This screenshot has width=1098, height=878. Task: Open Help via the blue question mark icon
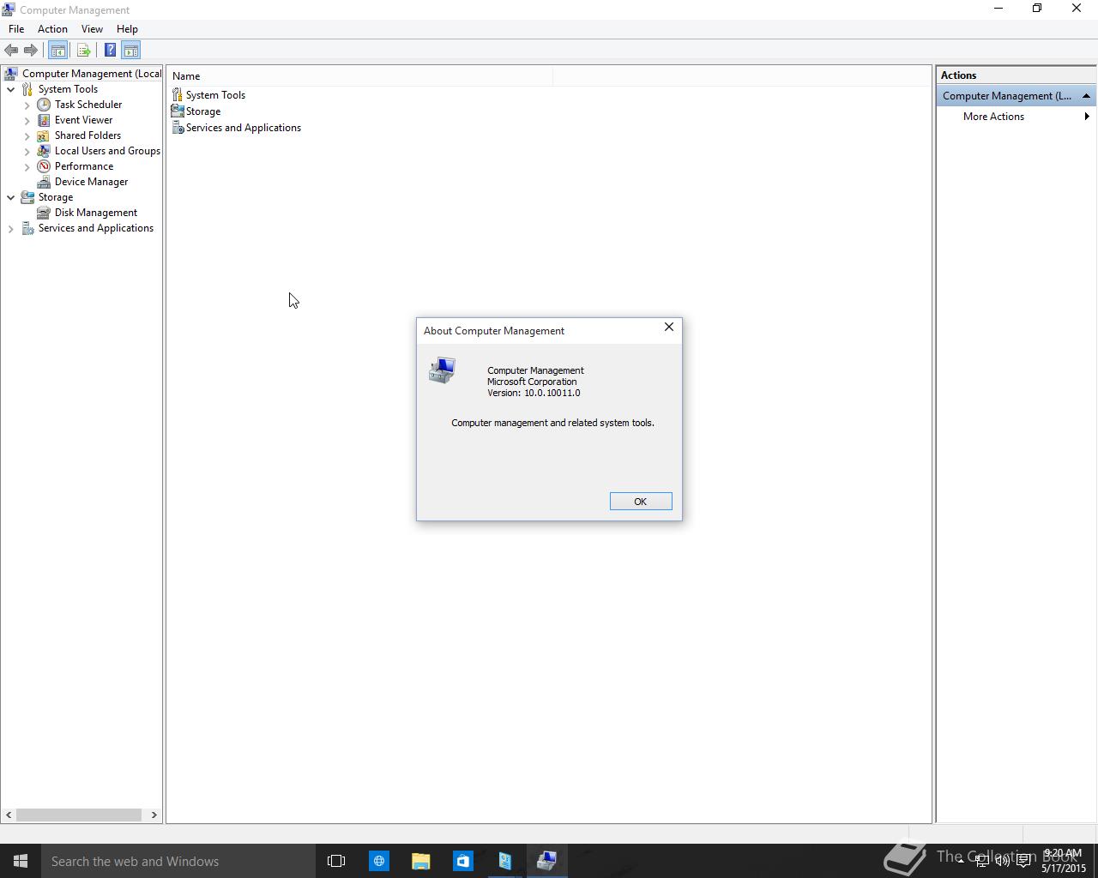[110, 51]
